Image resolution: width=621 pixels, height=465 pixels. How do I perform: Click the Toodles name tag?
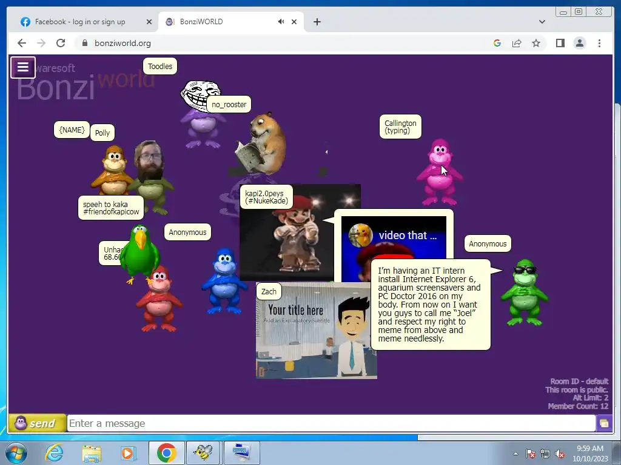pyautogui.click(x=160, y=67)
